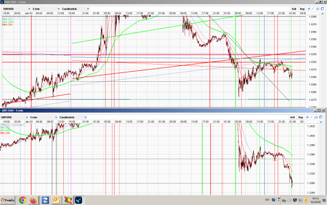Screen dimensions: 327x205
Task: Open the trading platform taskbar icon
Action: pyautogui.click(x=79, y=200)
